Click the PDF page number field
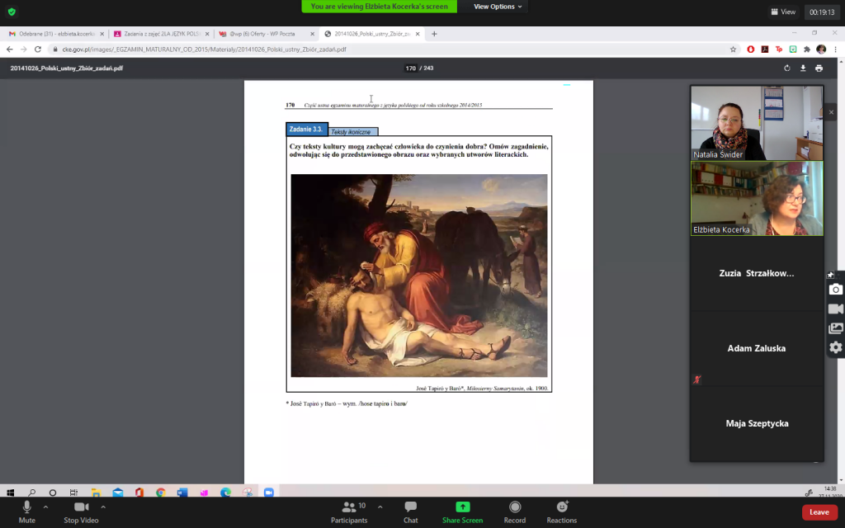Screen dimensions: 845x528 (410, 68)
